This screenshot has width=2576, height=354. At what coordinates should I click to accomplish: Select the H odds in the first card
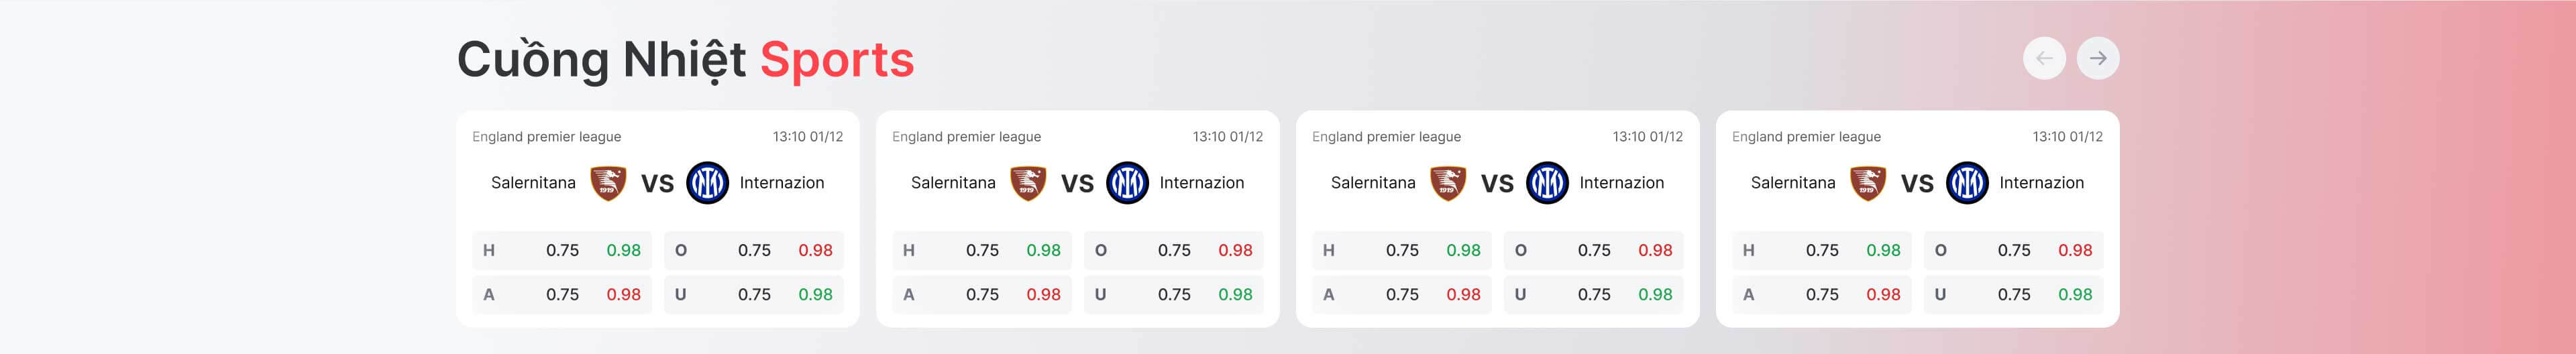(x=561, y=250)
